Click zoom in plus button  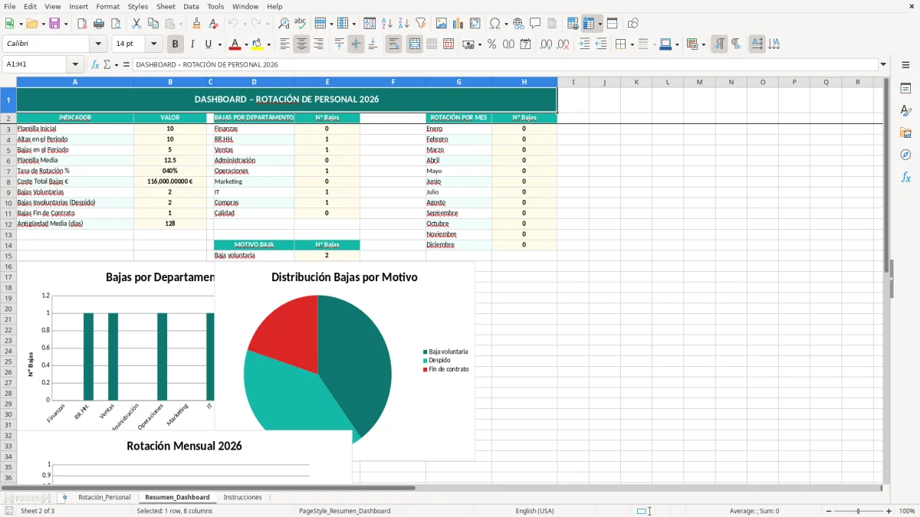click(889, 511)
